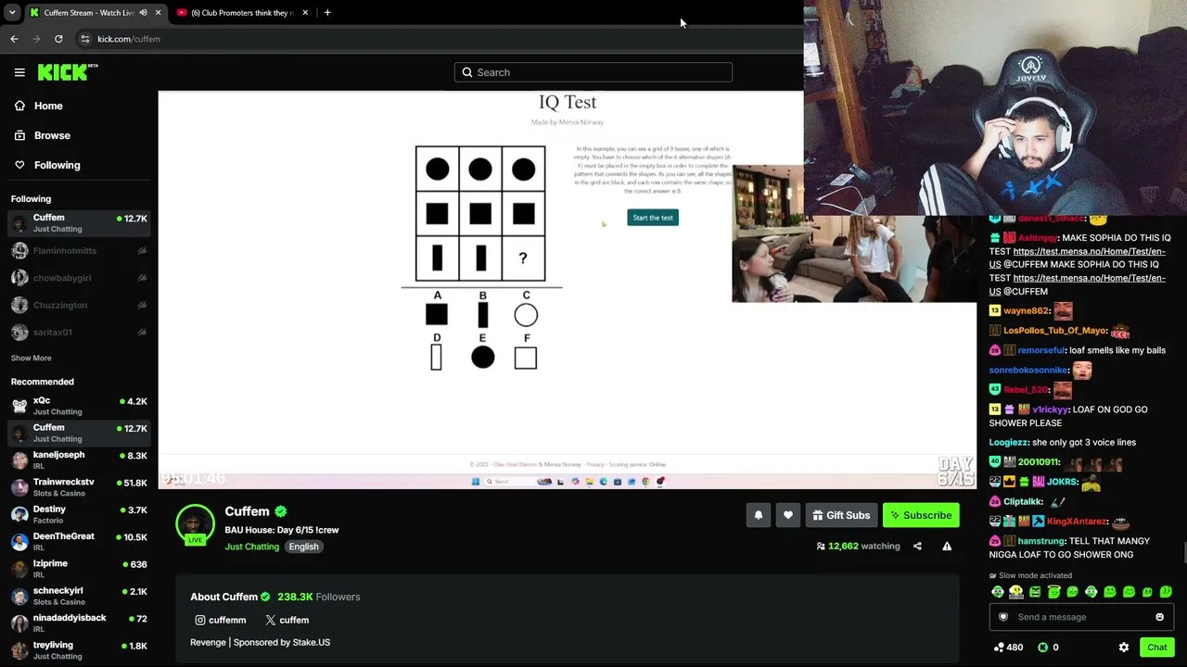Screen dimensions: 1187x667
Task: Insert the halo angel quick emote
Action: [1053, 592]
